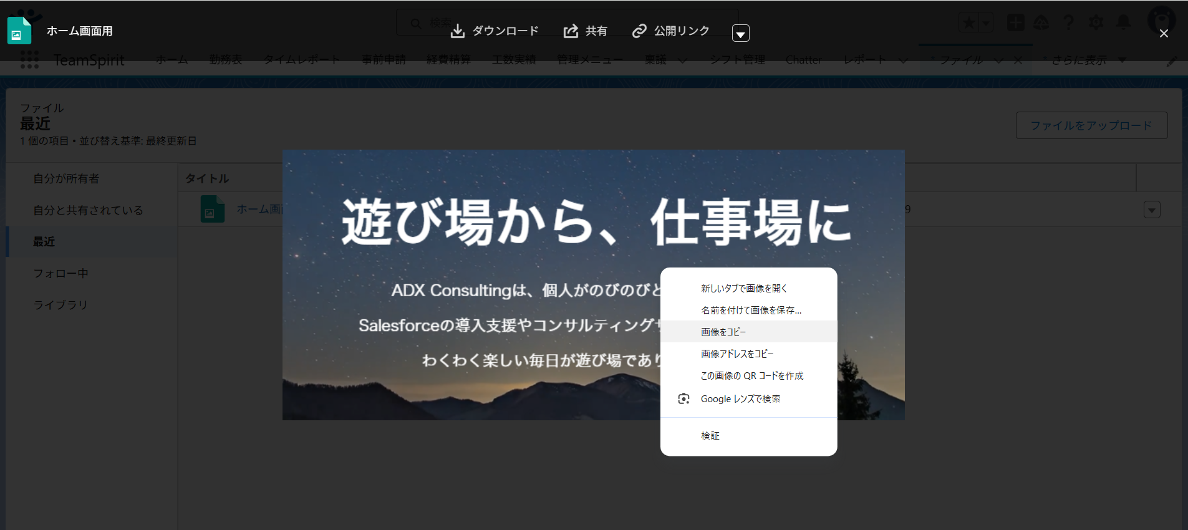1188x530 pixels.
Task: Open the more file actions dropdown arrow
Action: (x=741, y=34)
